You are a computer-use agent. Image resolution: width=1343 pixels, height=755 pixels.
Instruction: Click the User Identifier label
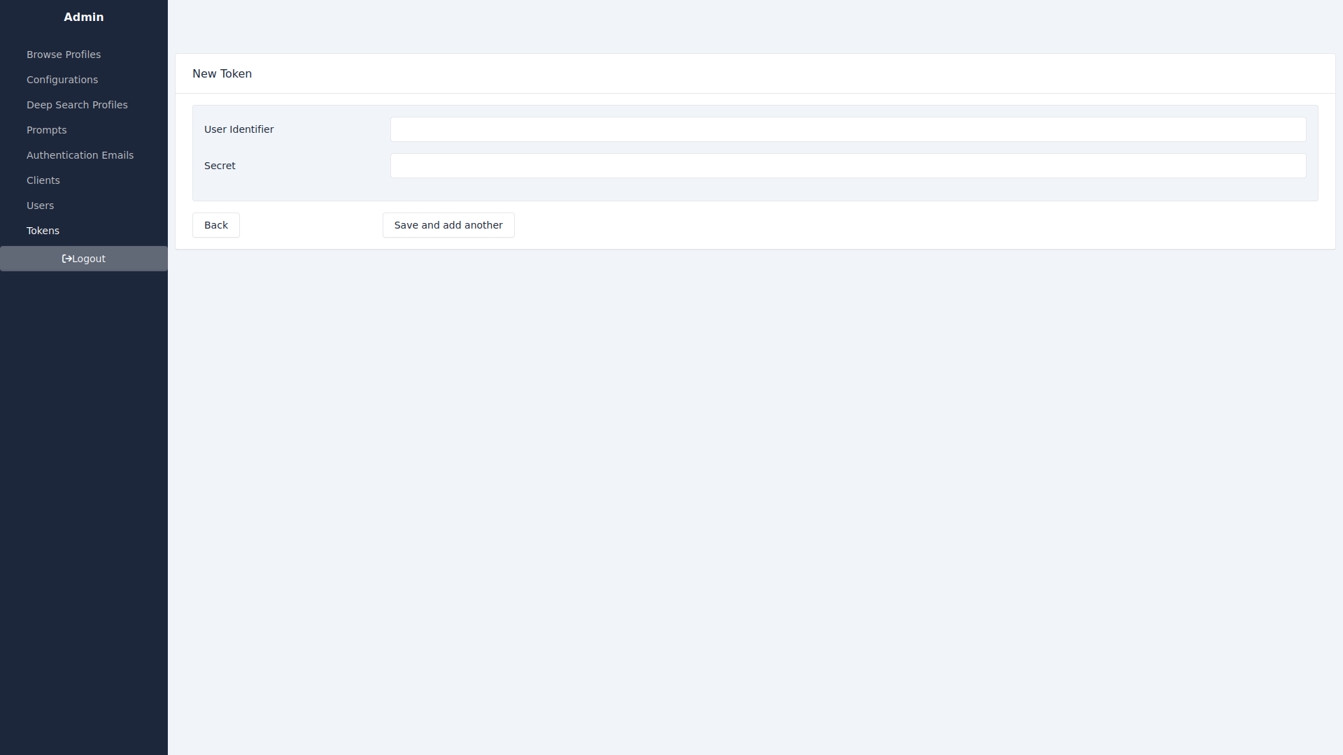point(239,129)
